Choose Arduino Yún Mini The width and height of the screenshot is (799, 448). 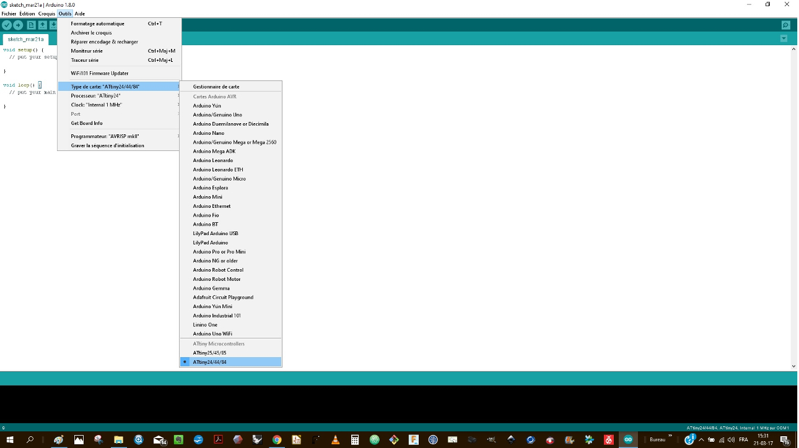tap(230, 306)
